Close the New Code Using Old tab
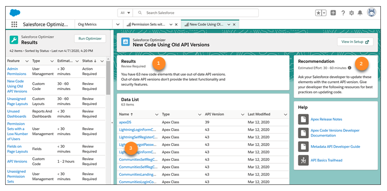Image resolution: width=387 pixels, height=191 pixels. (x=234, y=24)
